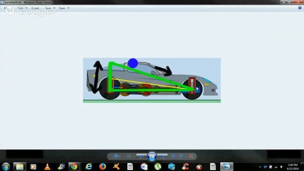Open Internet Explorer from the taskbar
The height and width of the screenshot is (171, 304).
point(89,167)
